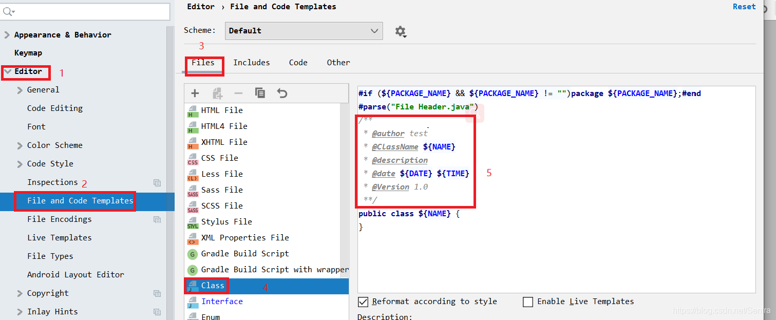The width and height of the screenshot is (776, 320).
Task: Open File Types settings
Action: pos(50,256)
